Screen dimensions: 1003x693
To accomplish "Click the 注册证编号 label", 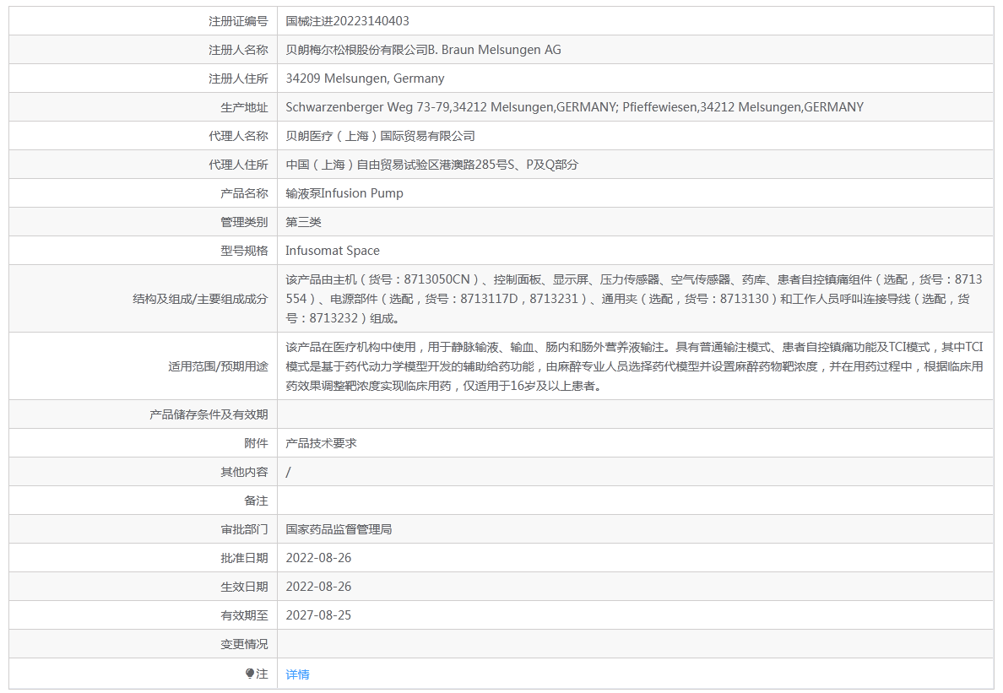I will coord(238,21).
